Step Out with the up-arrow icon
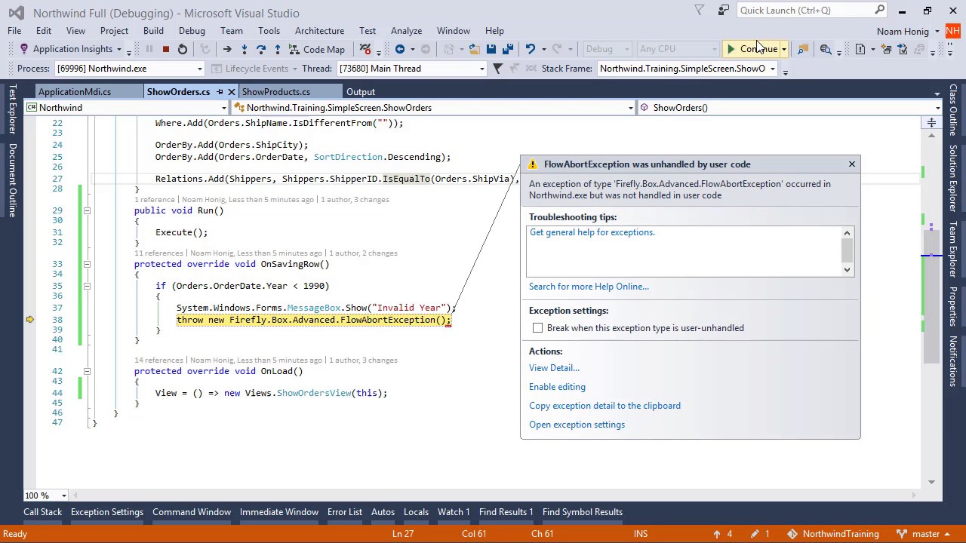The image size is (966, 543). (x=277, y=49)
